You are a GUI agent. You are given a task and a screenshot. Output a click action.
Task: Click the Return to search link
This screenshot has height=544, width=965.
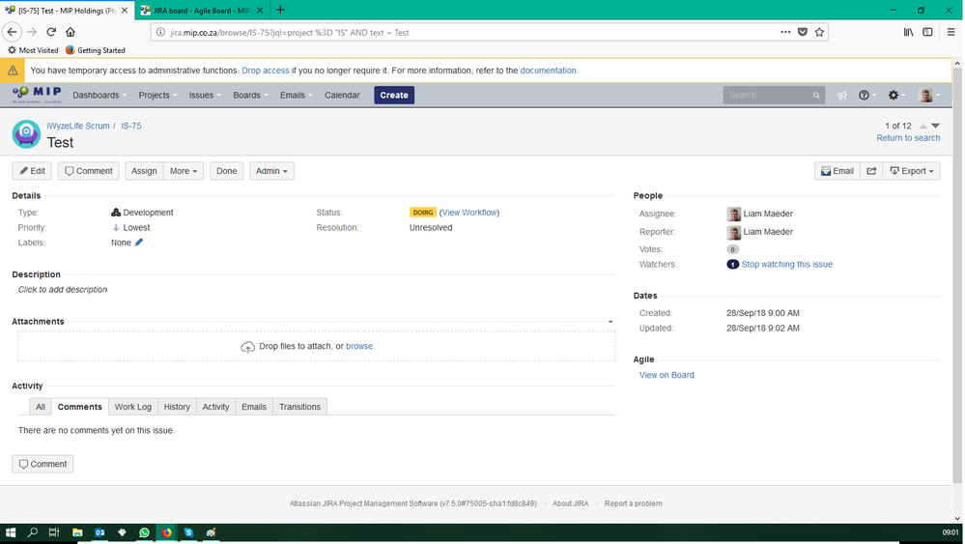(x=908, y=138)
